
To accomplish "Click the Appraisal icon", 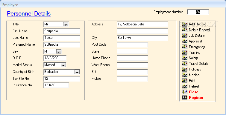I will 184,41.
